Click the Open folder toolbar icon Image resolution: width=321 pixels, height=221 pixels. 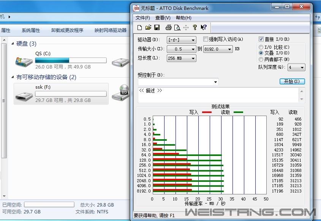148,27
